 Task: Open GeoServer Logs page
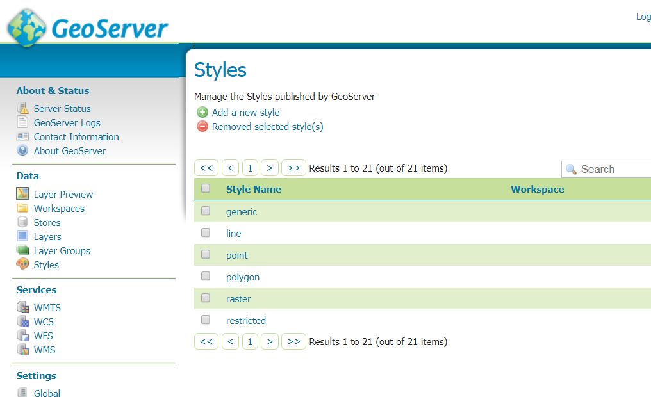pyautogui.click(x=67, y=123)
